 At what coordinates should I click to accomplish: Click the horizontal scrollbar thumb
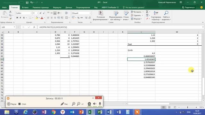coord(149,103)
